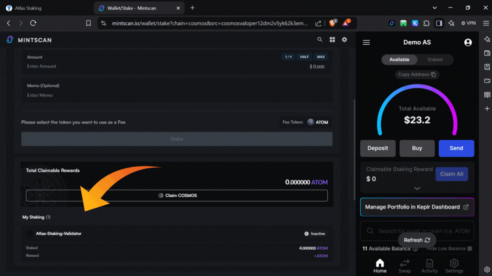Expand claimable staking reward chevron
Image resolution: width=492 pixels, height=276 pixels.
pos(417,188)
